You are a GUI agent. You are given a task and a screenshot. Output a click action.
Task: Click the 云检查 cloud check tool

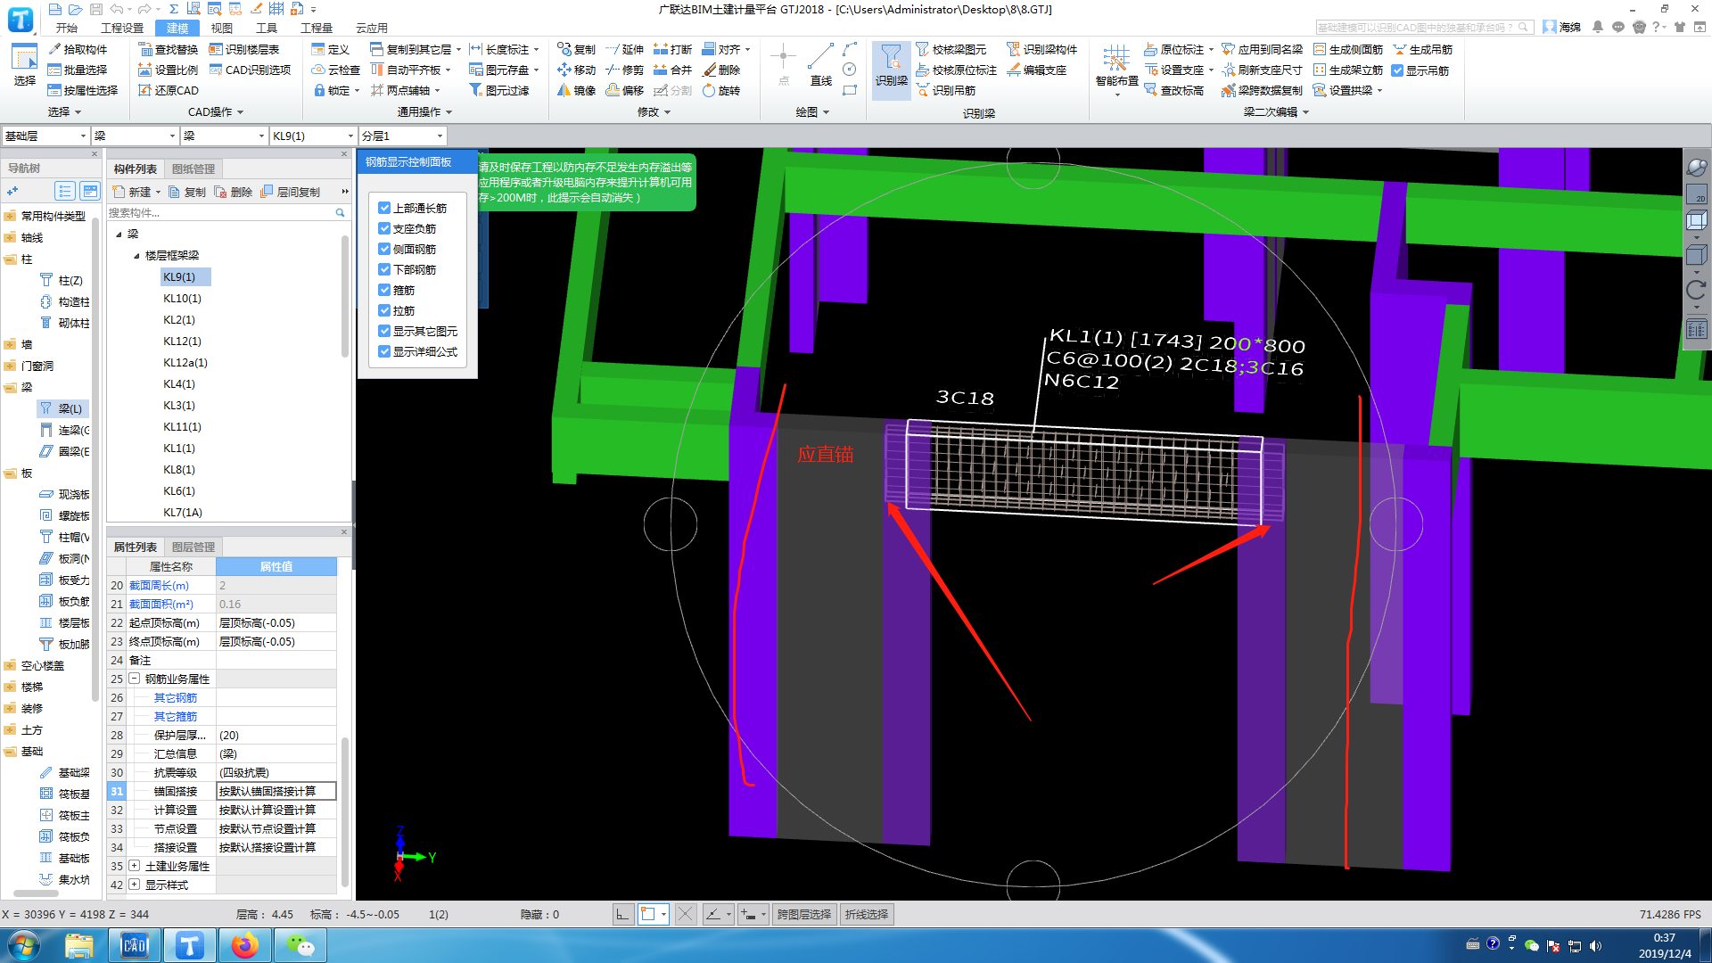pyautogui.click(x=335, y=70)
